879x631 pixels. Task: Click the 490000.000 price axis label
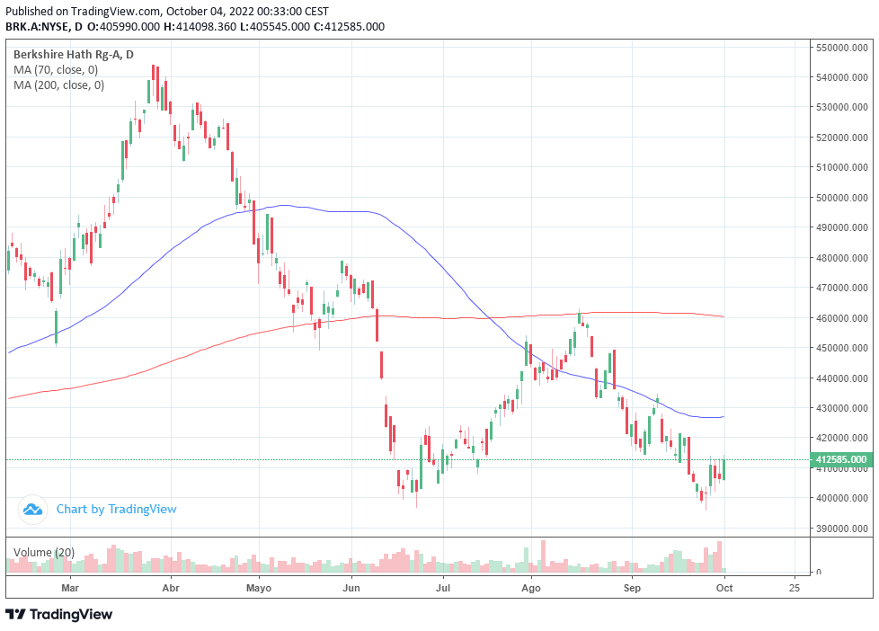pyautogui.click(x=841, y=227)
